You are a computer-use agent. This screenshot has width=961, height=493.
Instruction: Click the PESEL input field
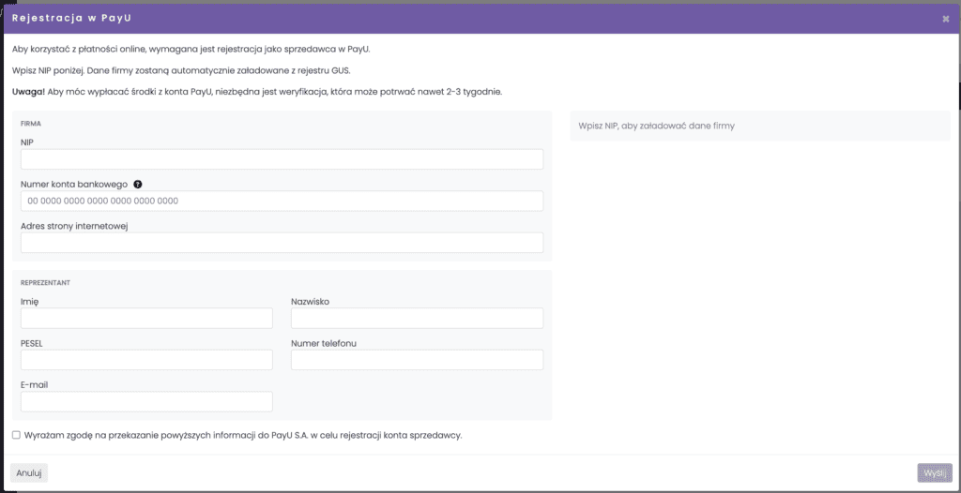tap(146, 360)
